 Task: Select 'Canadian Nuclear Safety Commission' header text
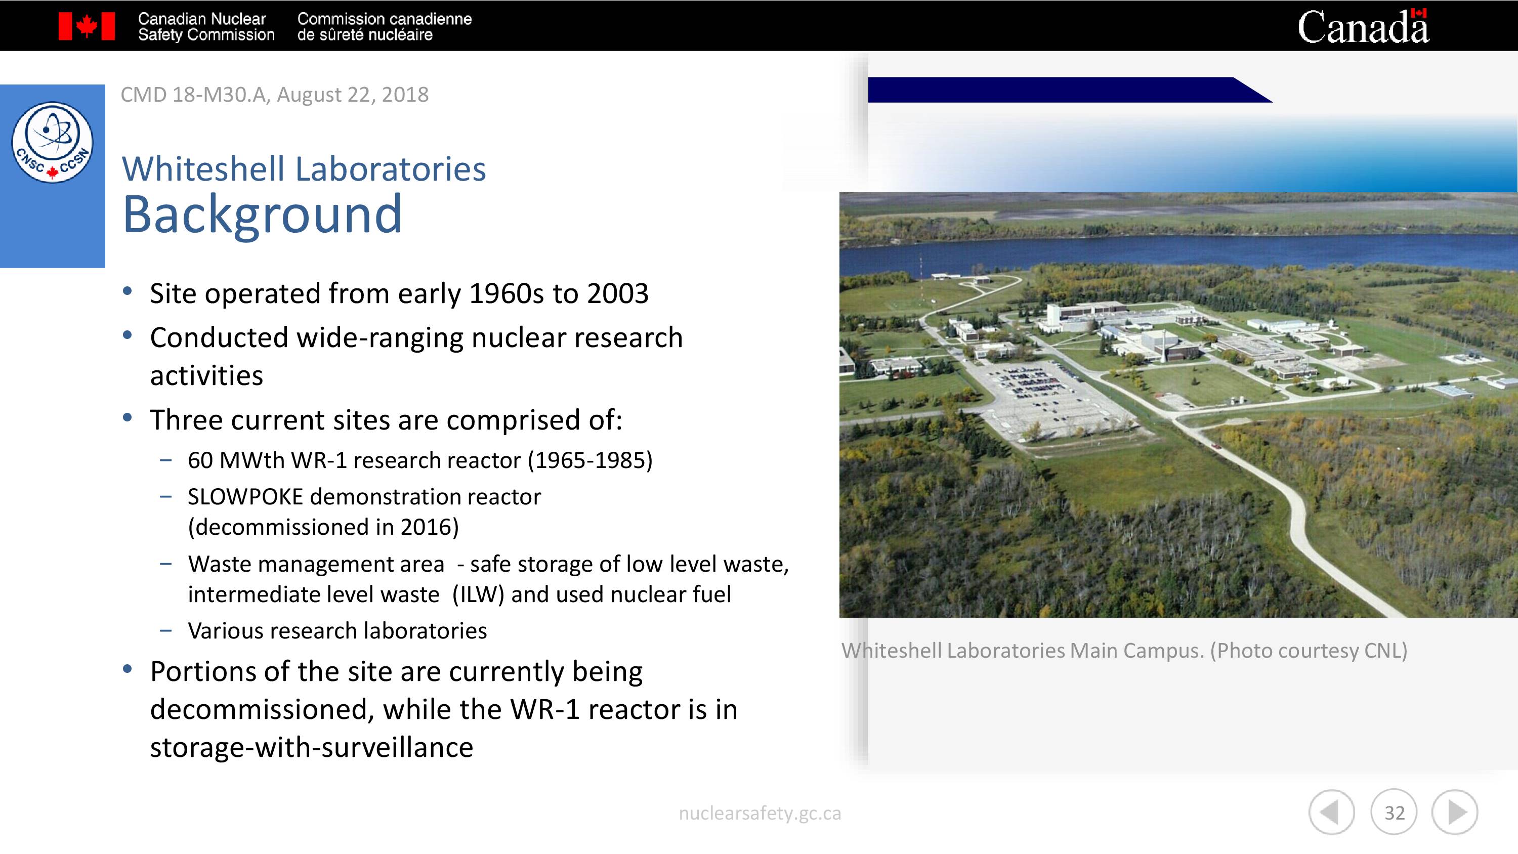pos(206,27)
